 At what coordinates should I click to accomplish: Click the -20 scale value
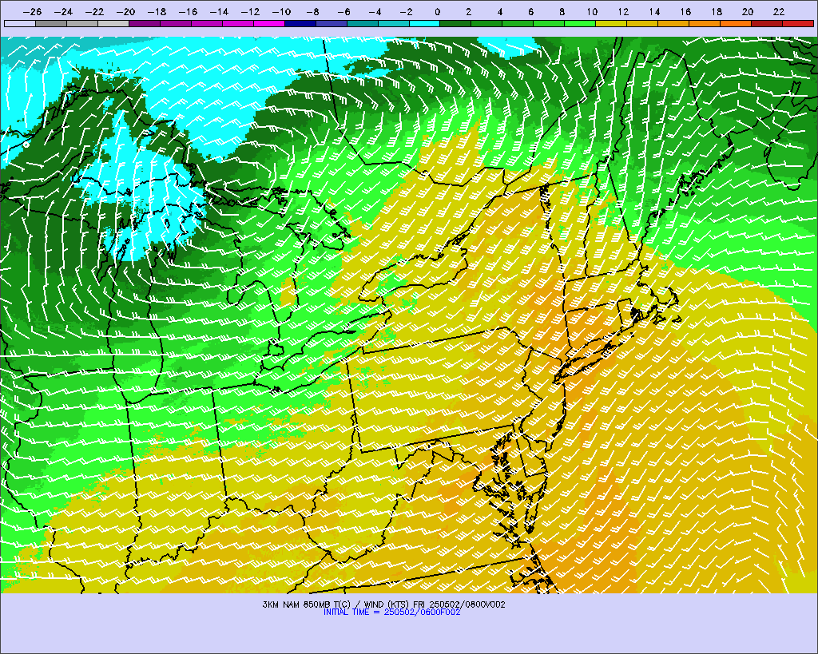tap(125, 12)
